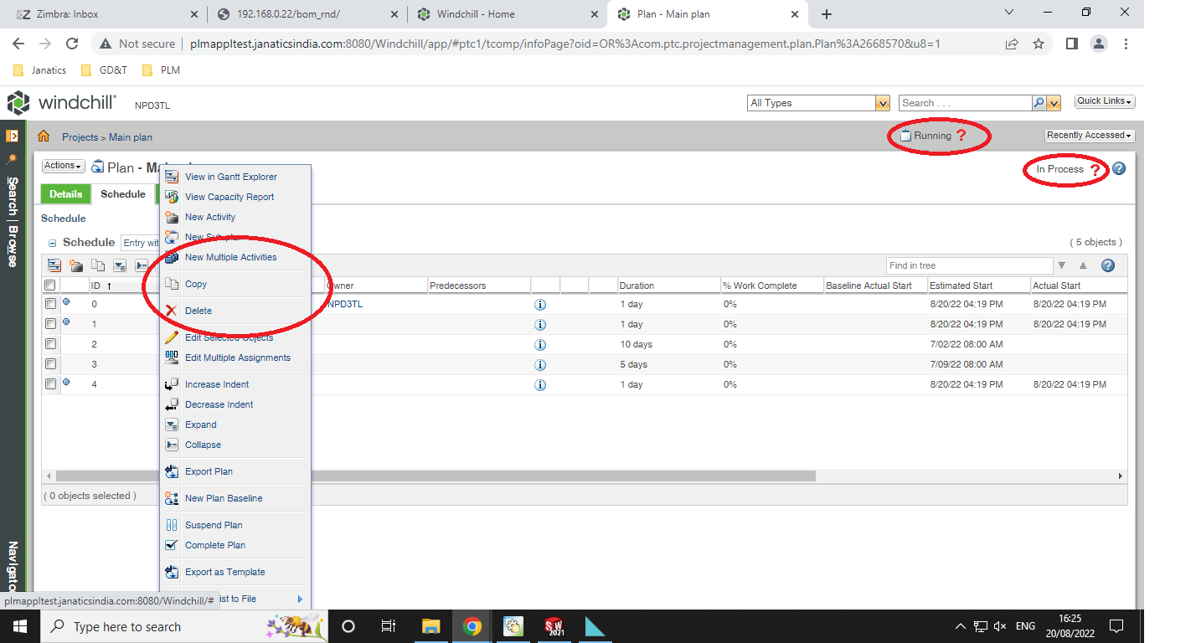
Task: Open the Recently Accessed dropdown
Action: point(1089,135)
